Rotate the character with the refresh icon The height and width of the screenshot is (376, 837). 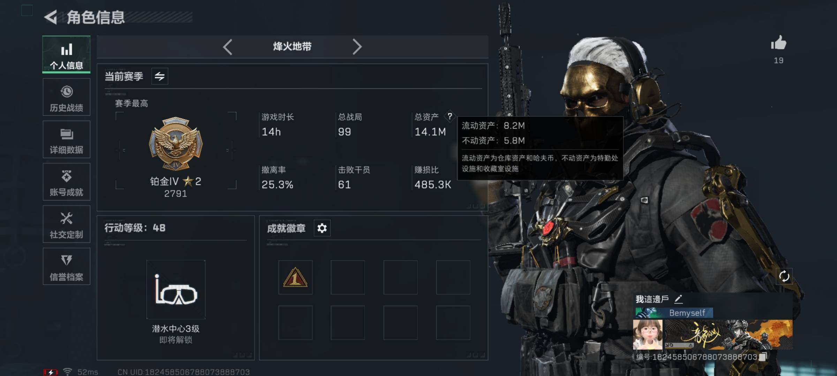coord(784,276)
